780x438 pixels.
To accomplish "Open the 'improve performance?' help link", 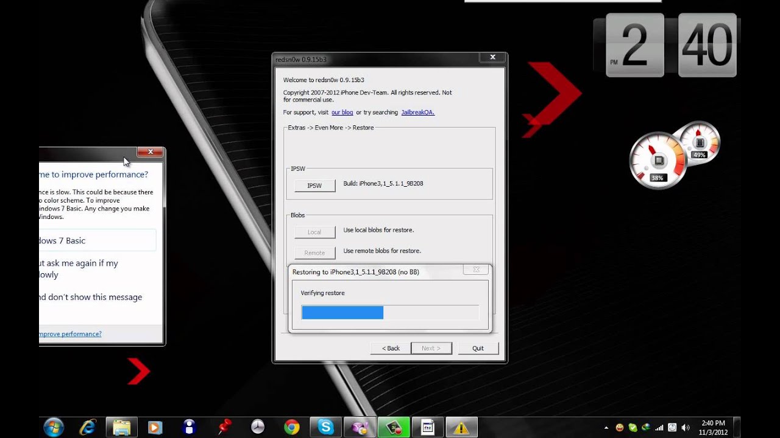I will [70, 334].
